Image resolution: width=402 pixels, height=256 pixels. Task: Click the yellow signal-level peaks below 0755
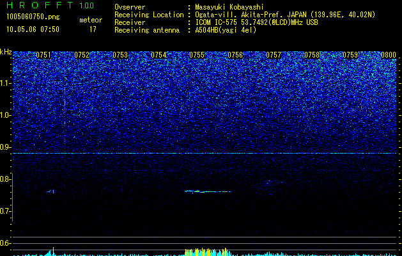coord(206,252)
